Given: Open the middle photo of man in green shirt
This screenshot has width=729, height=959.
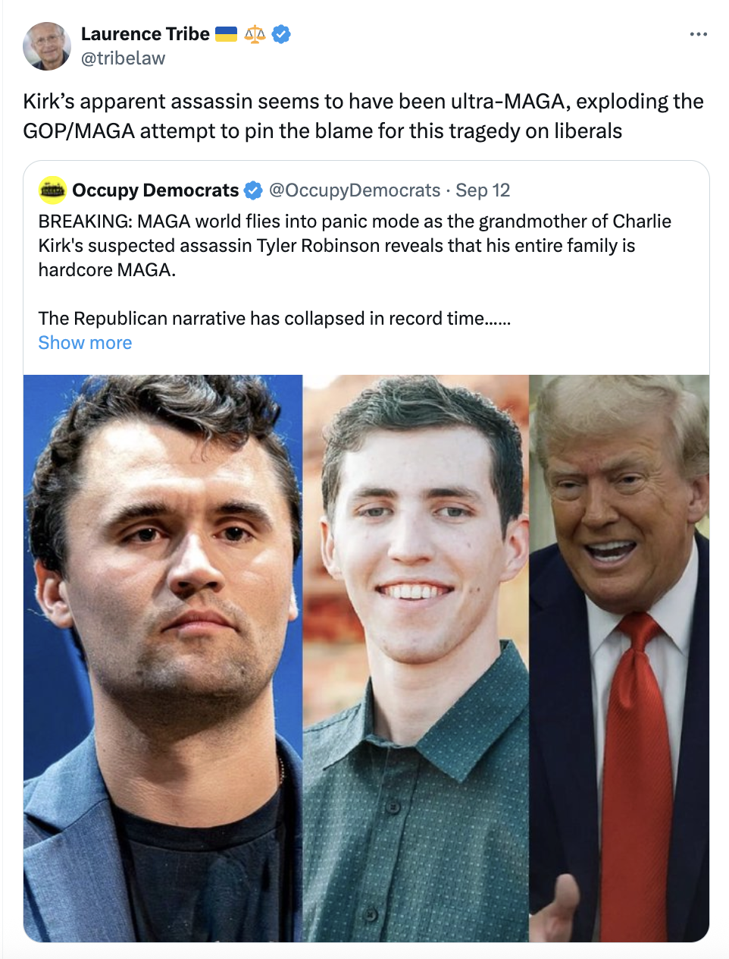Looking at the screenshot, I should click(415, 658).
